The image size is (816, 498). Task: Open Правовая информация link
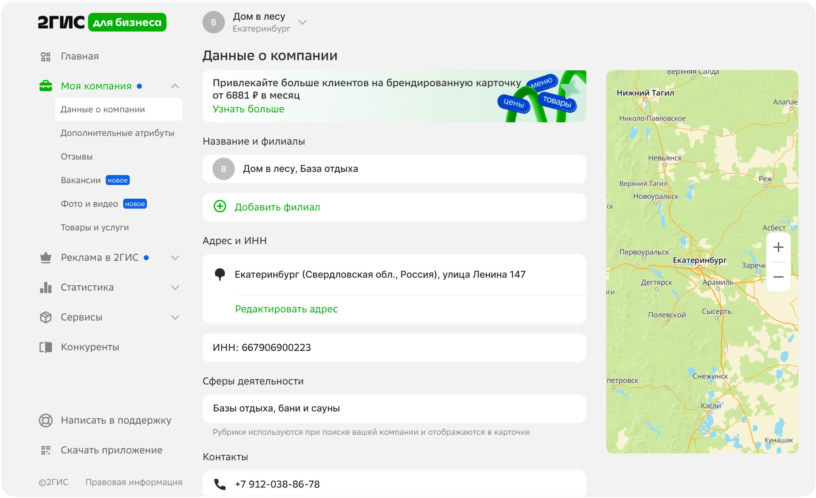click(134, 482)
